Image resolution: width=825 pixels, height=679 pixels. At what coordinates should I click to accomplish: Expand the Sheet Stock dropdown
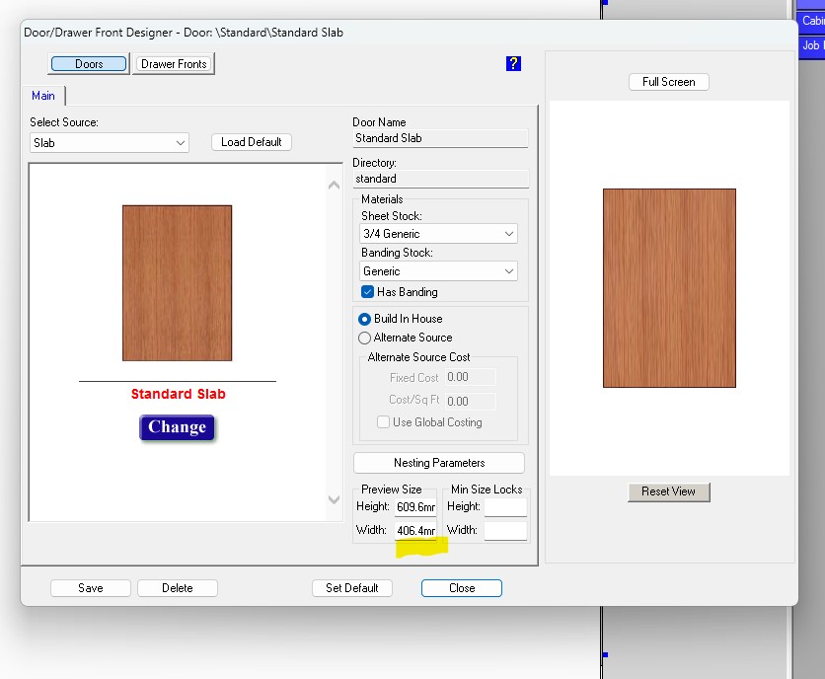(x=438, y=234)
